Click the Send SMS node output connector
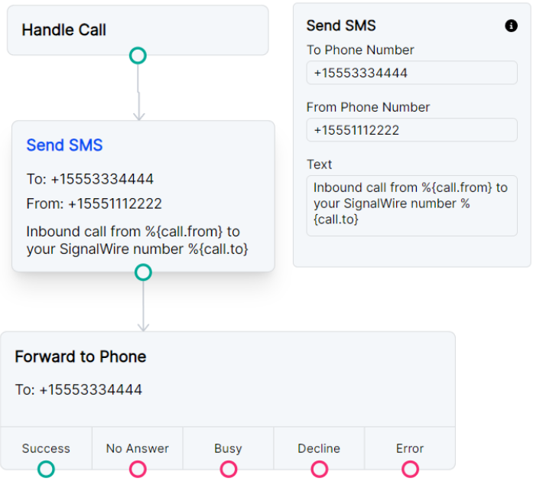533x498 pixels. click(x=143, y=272)
